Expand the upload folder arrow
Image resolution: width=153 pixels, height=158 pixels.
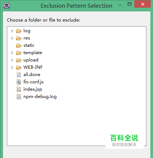[12, 60]
